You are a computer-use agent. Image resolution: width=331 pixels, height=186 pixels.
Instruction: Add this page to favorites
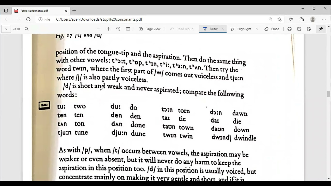pos(280,19)
